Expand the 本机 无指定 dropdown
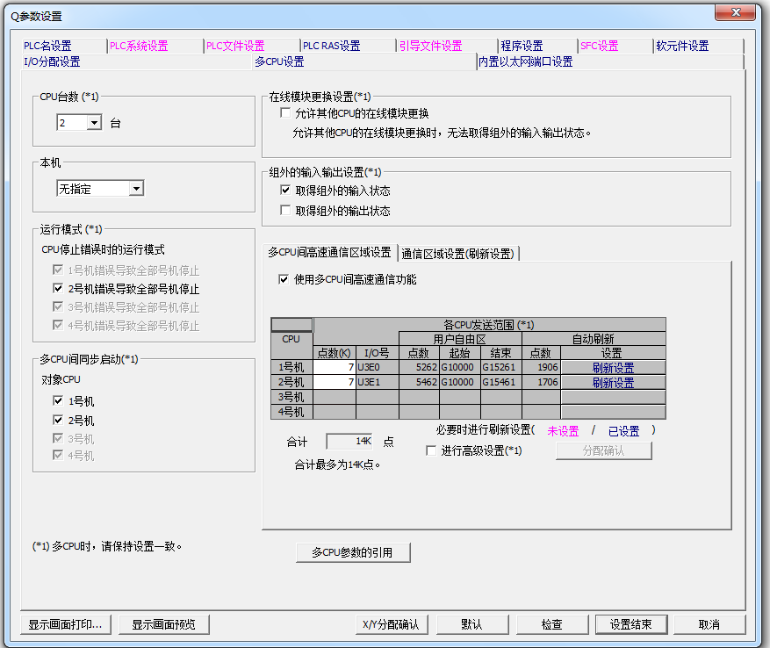The width and height of the screenshot is (770, 648). tap(136, 189)
